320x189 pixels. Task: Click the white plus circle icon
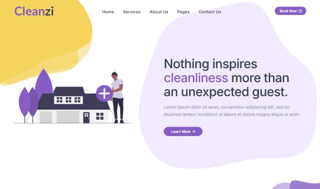pyautogui.click(x=104, y=93)
